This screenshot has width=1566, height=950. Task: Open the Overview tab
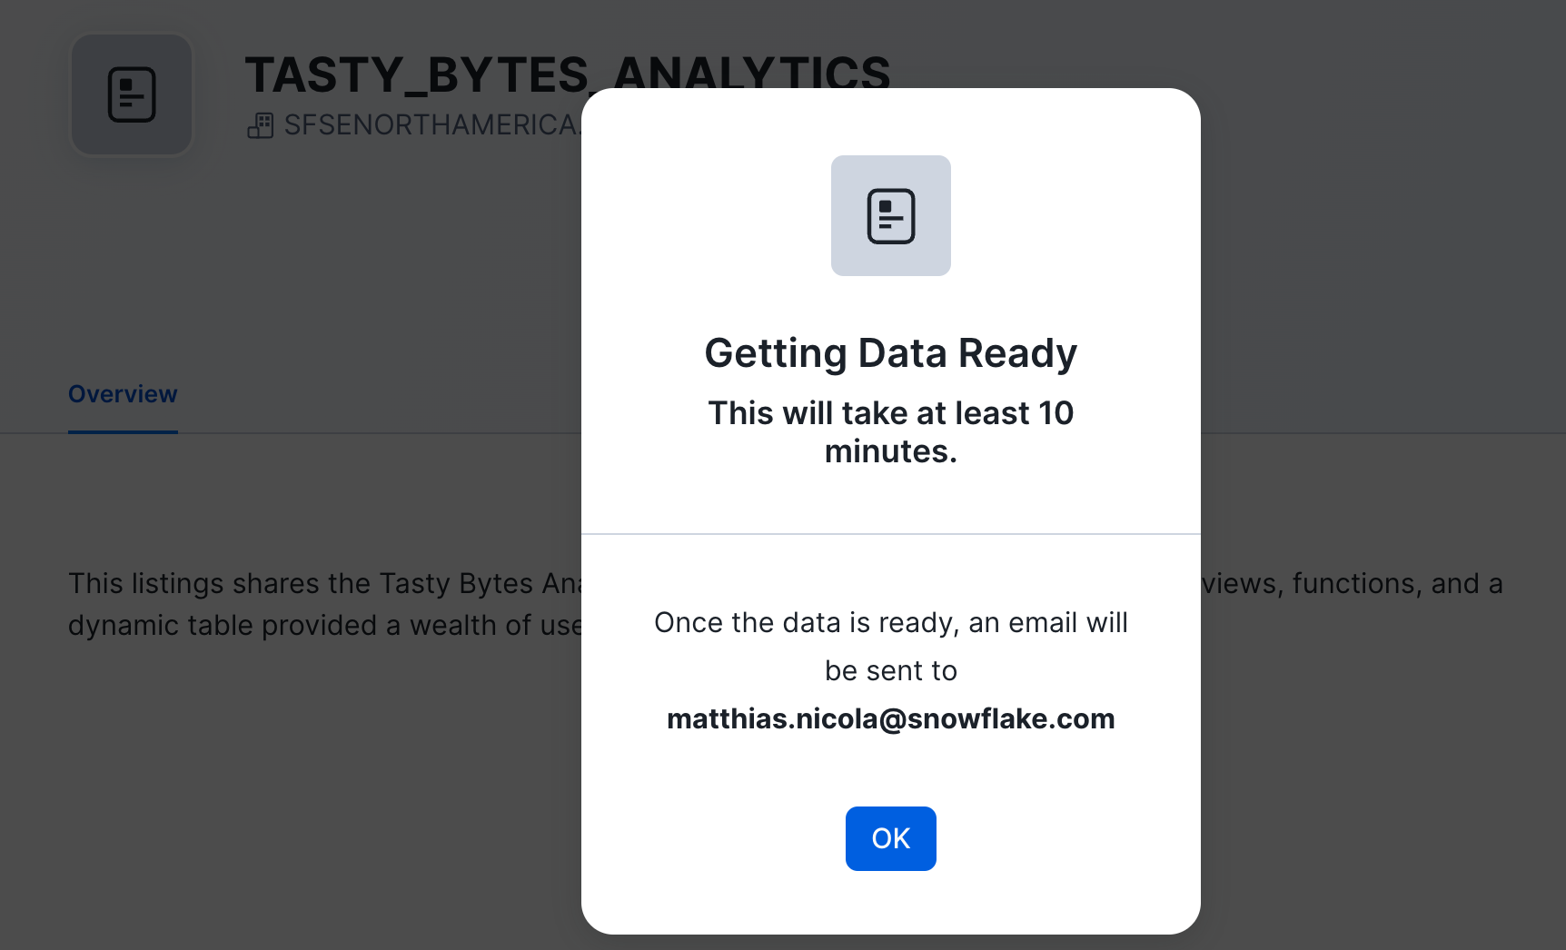click(123, 394)
